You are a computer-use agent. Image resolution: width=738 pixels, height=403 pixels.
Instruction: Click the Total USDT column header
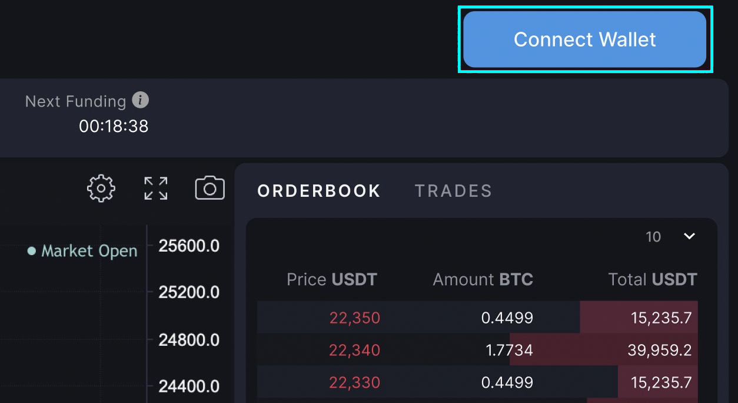click(x=653, y=279)
